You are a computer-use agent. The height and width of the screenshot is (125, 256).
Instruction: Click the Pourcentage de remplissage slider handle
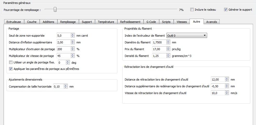(x=55, y=9)
